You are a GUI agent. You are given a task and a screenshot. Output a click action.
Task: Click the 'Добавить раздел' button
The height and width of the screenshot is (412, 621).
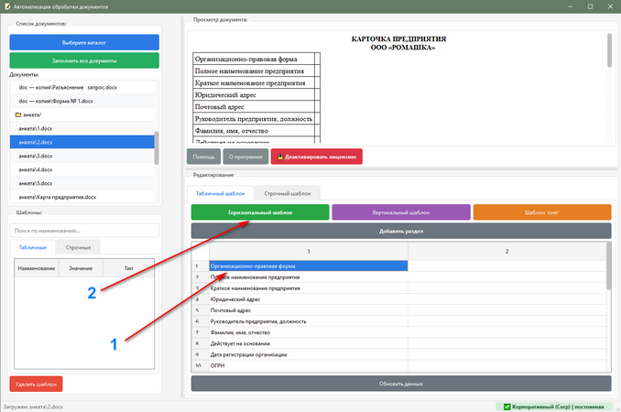[x=401, y=231]
